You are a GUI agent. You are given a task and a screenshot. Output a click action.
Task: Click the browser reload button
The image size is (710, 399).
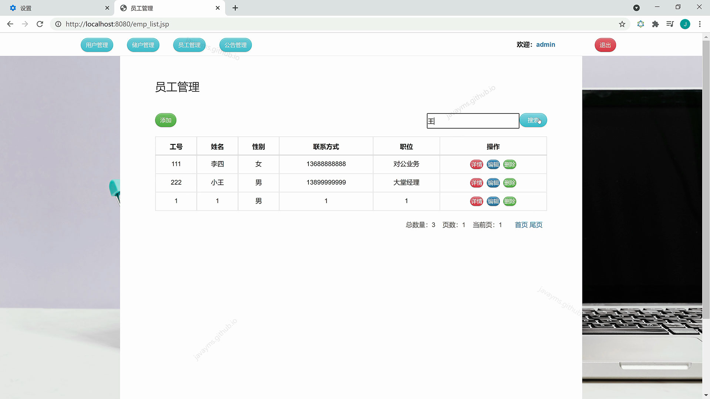(40, 24)
